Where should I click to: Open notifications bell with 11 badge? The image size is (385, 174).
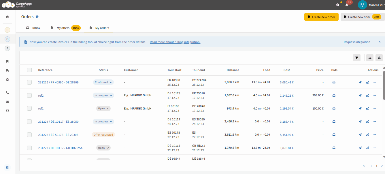tap(347, 5)
